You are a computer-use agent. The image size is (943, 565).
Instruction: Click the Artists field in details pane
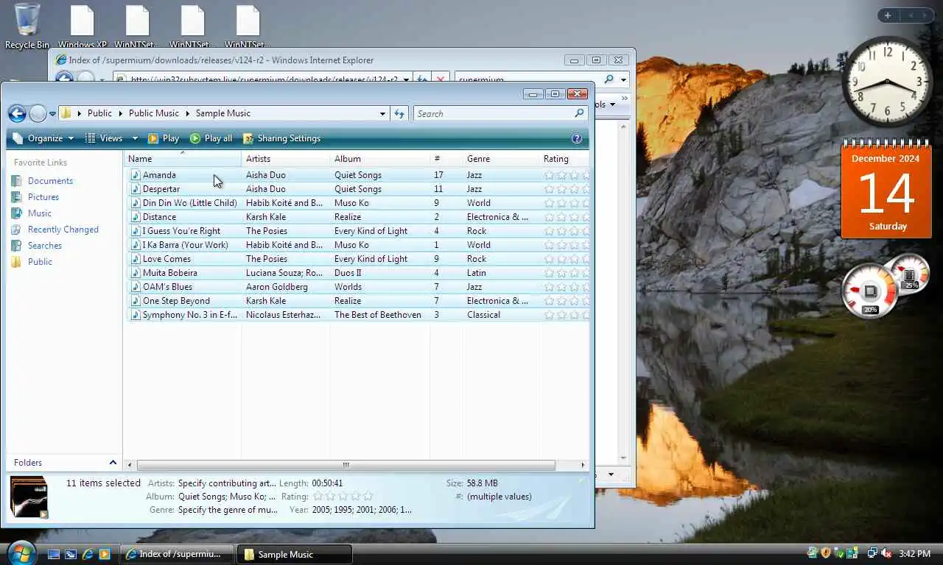(x=228, y=483)
